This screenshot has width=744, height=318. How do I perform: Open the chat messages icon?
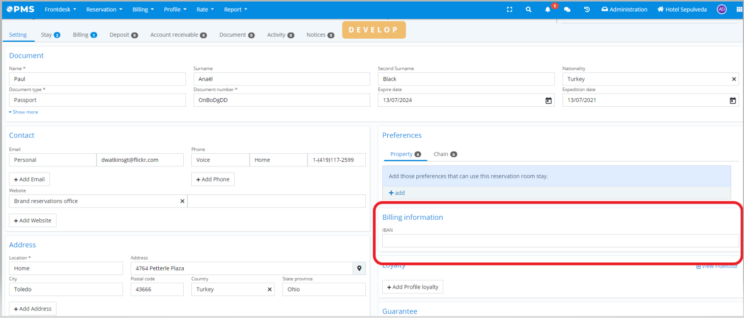(567, 9)
